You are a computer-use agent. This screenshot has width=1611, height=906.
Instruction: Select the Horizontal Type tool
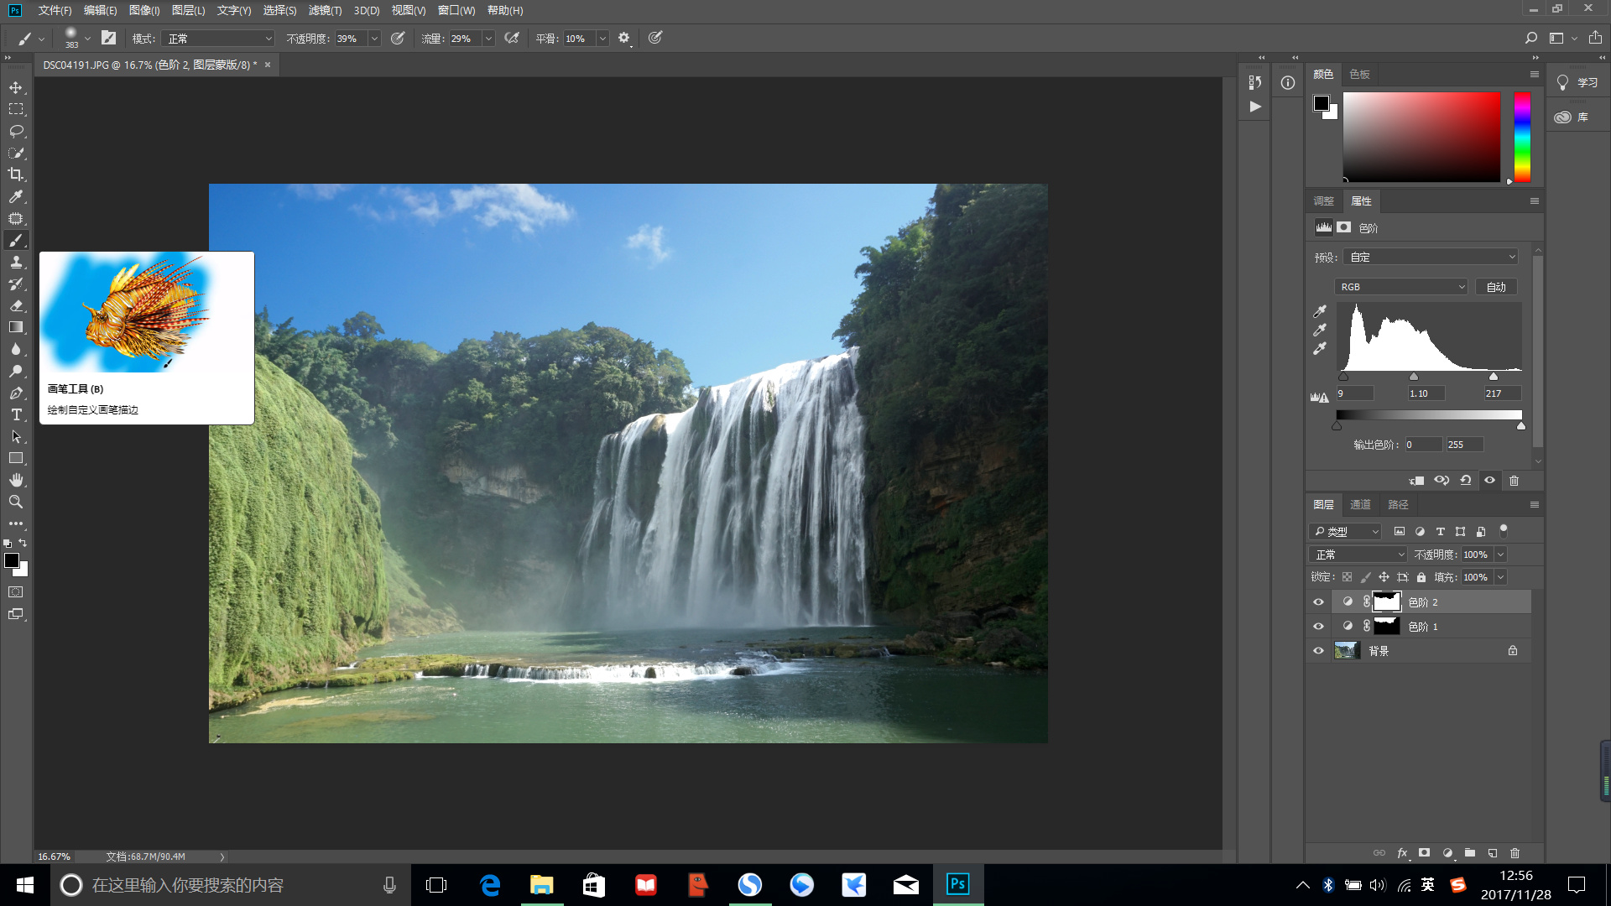[16, 414]
